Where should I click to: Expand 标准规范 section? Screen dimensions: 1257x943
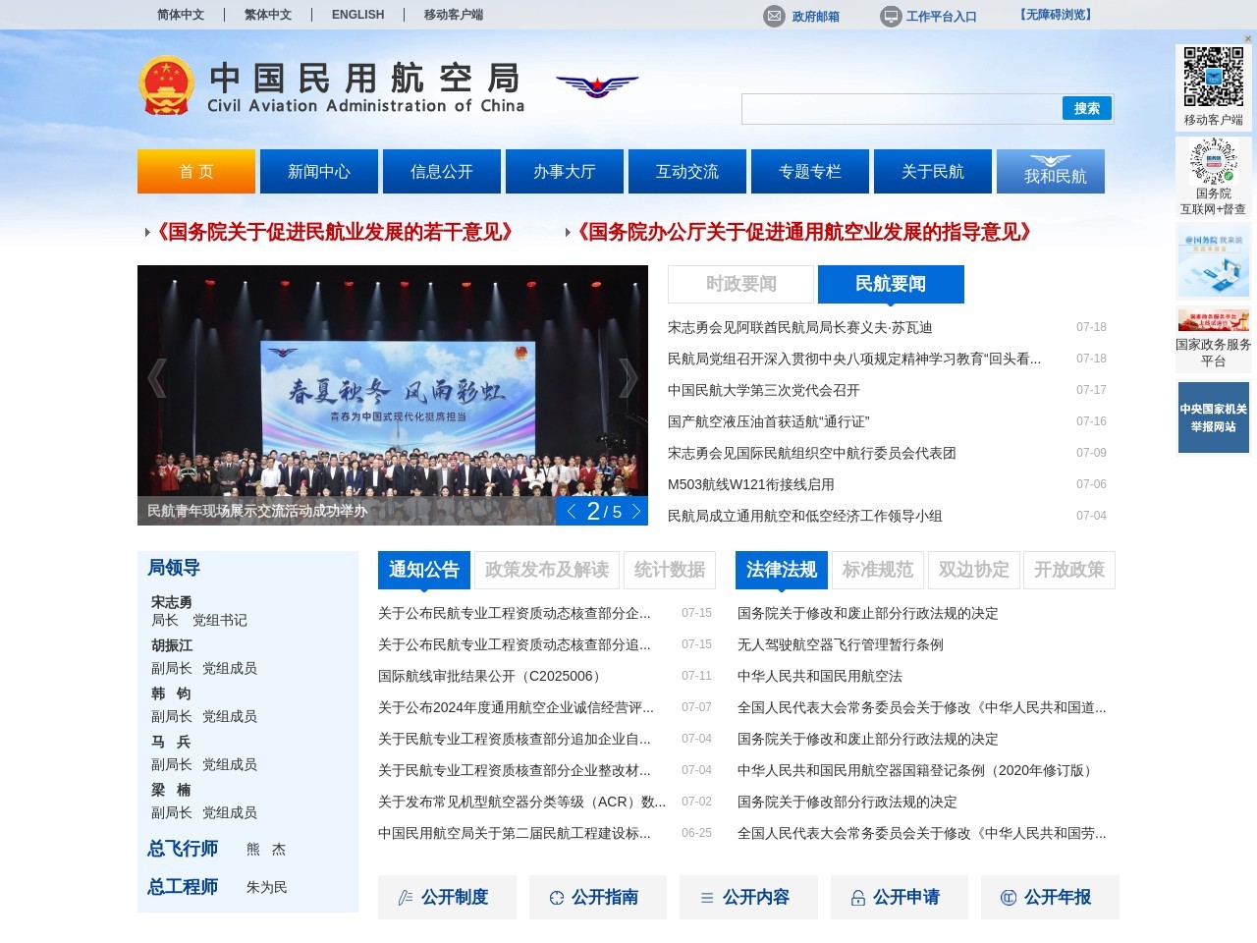(x=877, y=570)
